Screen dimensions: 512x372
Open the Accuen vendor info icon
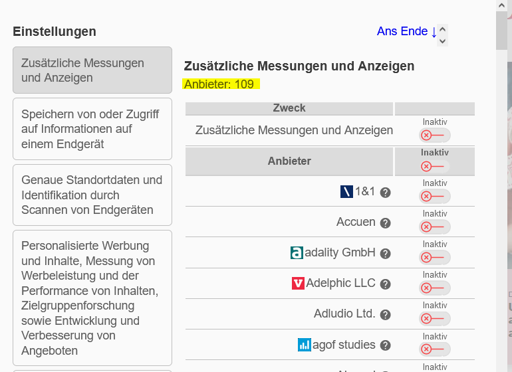(385, 223)
